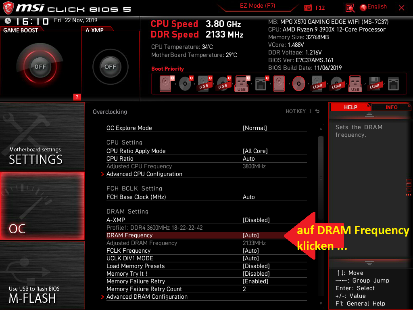
Task: Select the USB floppy boot icon
Action: coord(375,84)
